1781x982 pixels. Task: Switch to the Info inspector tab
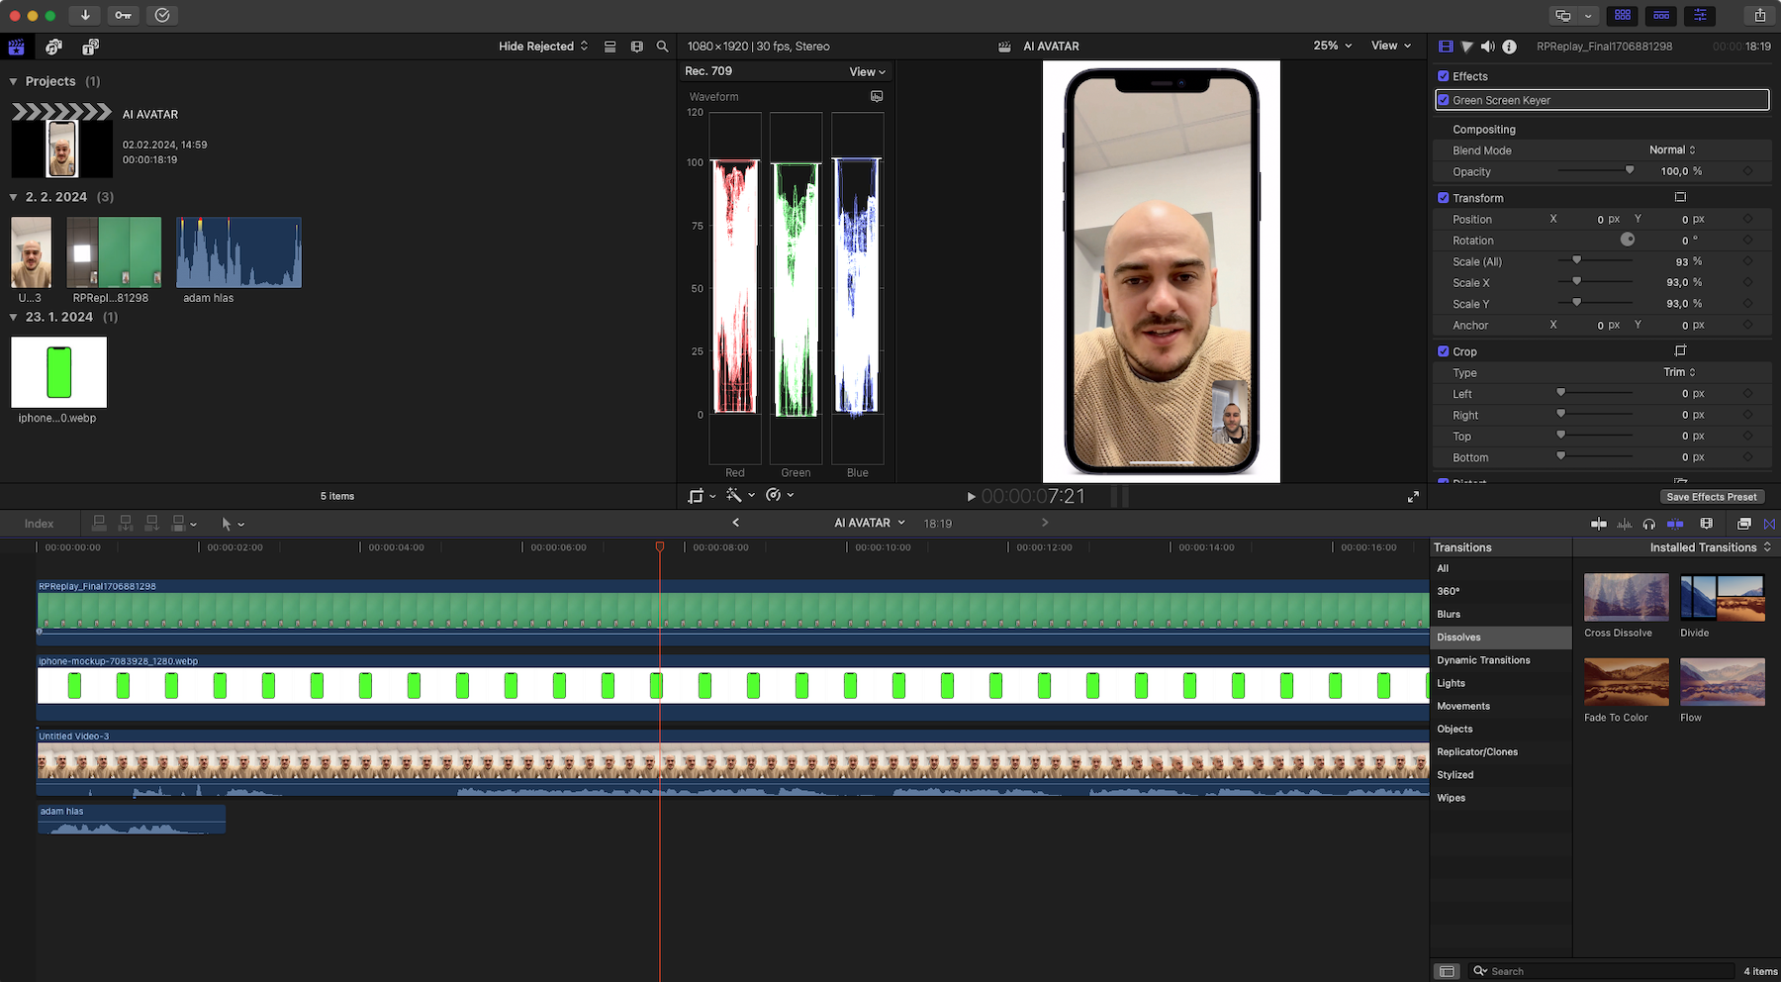tap(1509, 47)
